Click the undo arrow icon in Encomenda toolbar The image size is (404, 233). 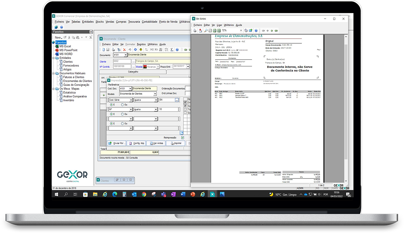pos(130,50)
